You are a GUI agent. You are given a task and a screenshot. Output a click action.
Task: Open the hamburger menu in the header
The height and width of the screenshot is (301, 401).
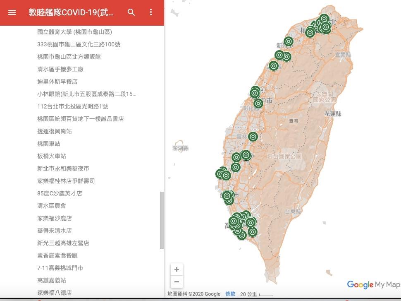12,12
